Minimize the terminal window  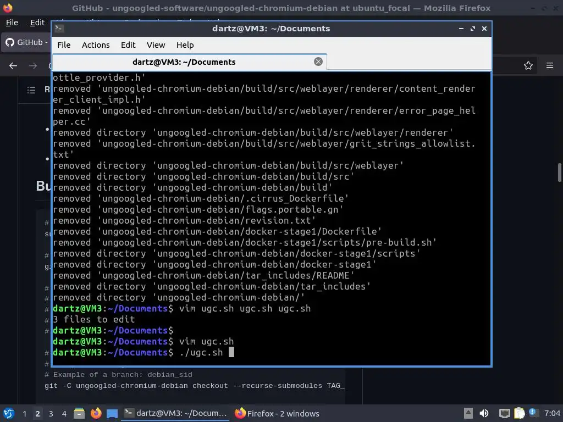point(461,29)
